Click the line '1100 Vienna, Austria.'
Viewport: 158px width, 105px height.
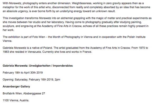point(16,100)
